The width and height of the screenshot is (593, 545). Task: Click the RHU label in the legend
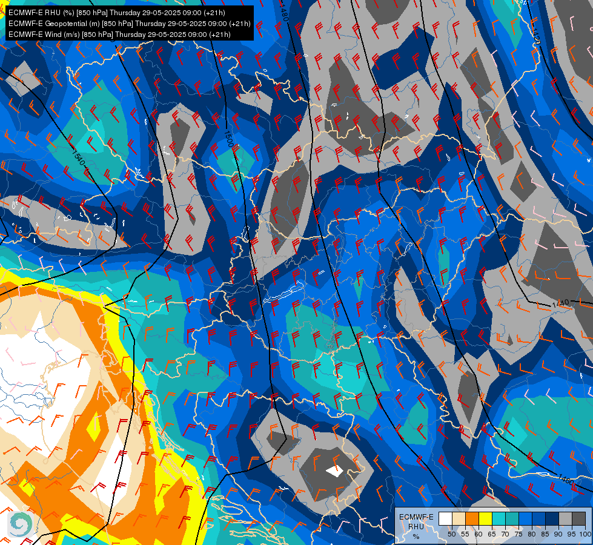click(416, 526)
